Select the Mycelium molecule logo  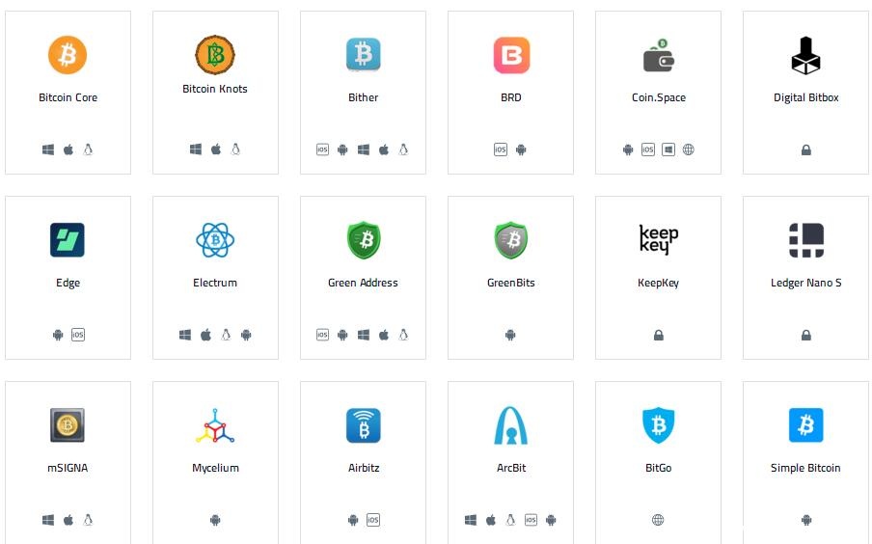[x=215, y=425]
